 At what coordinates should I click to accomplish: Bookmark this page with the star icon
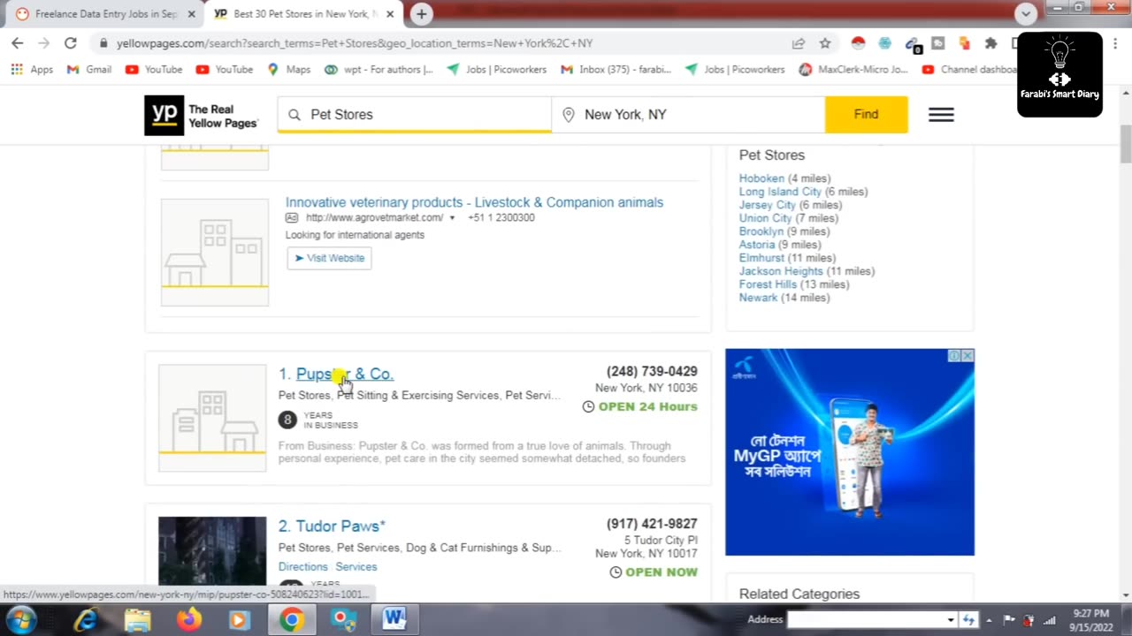click(825, 42)
